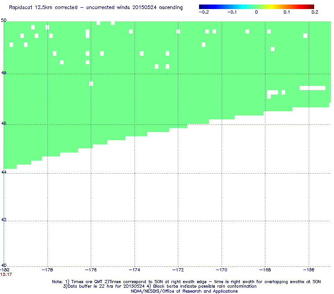
Task: Click the -172 longitude axis label
Action: point(178,270)
